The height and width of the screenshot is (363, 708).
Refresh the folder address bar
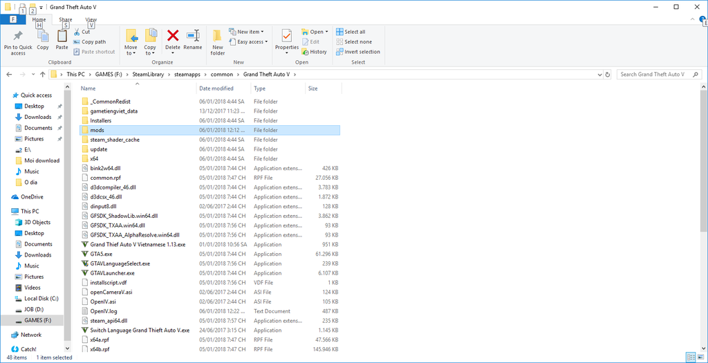[608, 75]
